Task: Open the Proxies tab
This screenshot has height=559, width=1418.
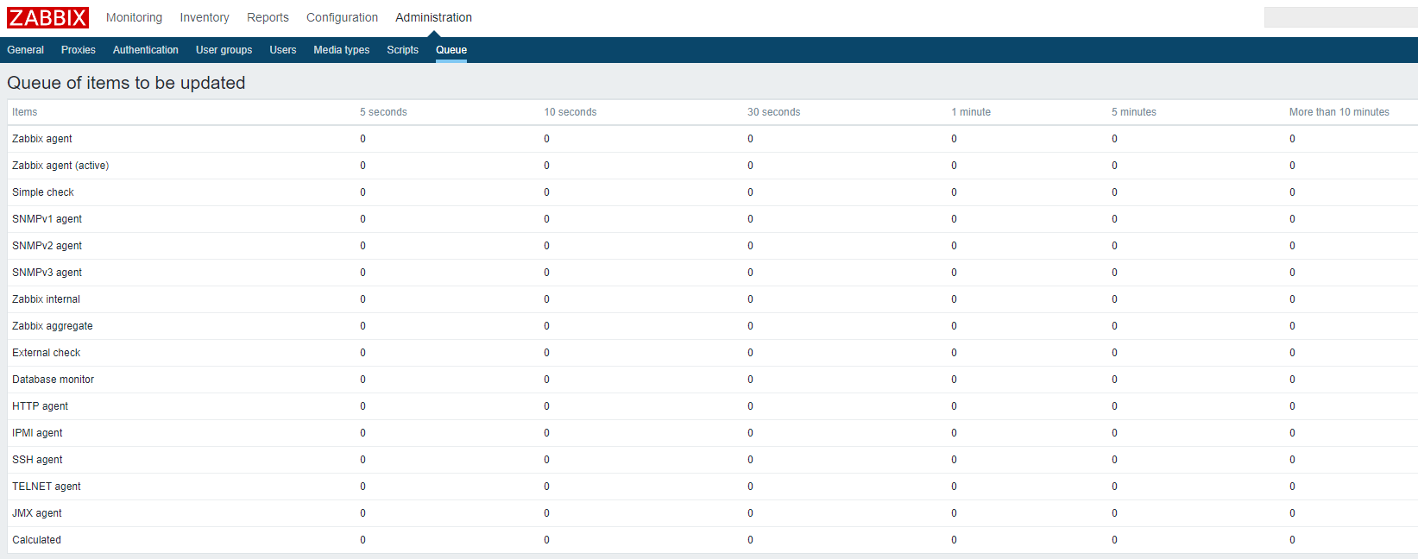Action: [x=79, y=50]
